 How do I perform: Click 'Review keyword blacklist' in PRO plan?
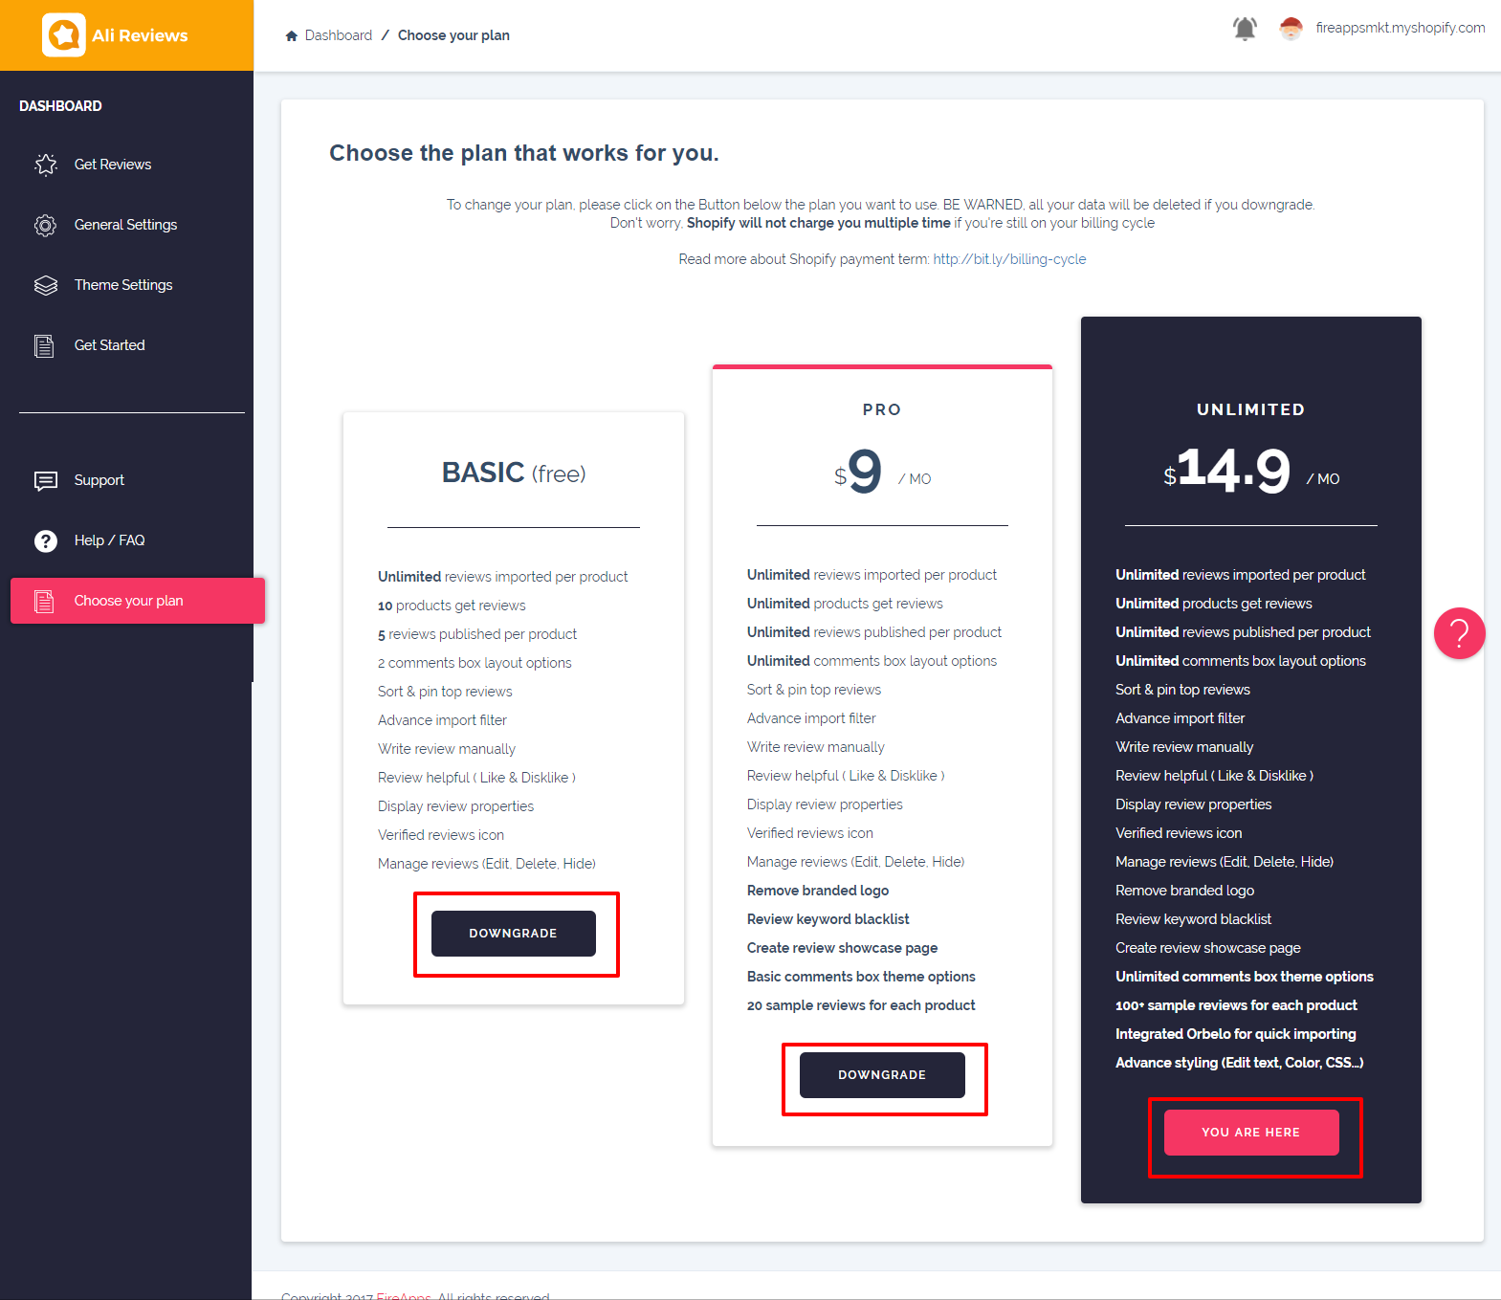[828, 919]
